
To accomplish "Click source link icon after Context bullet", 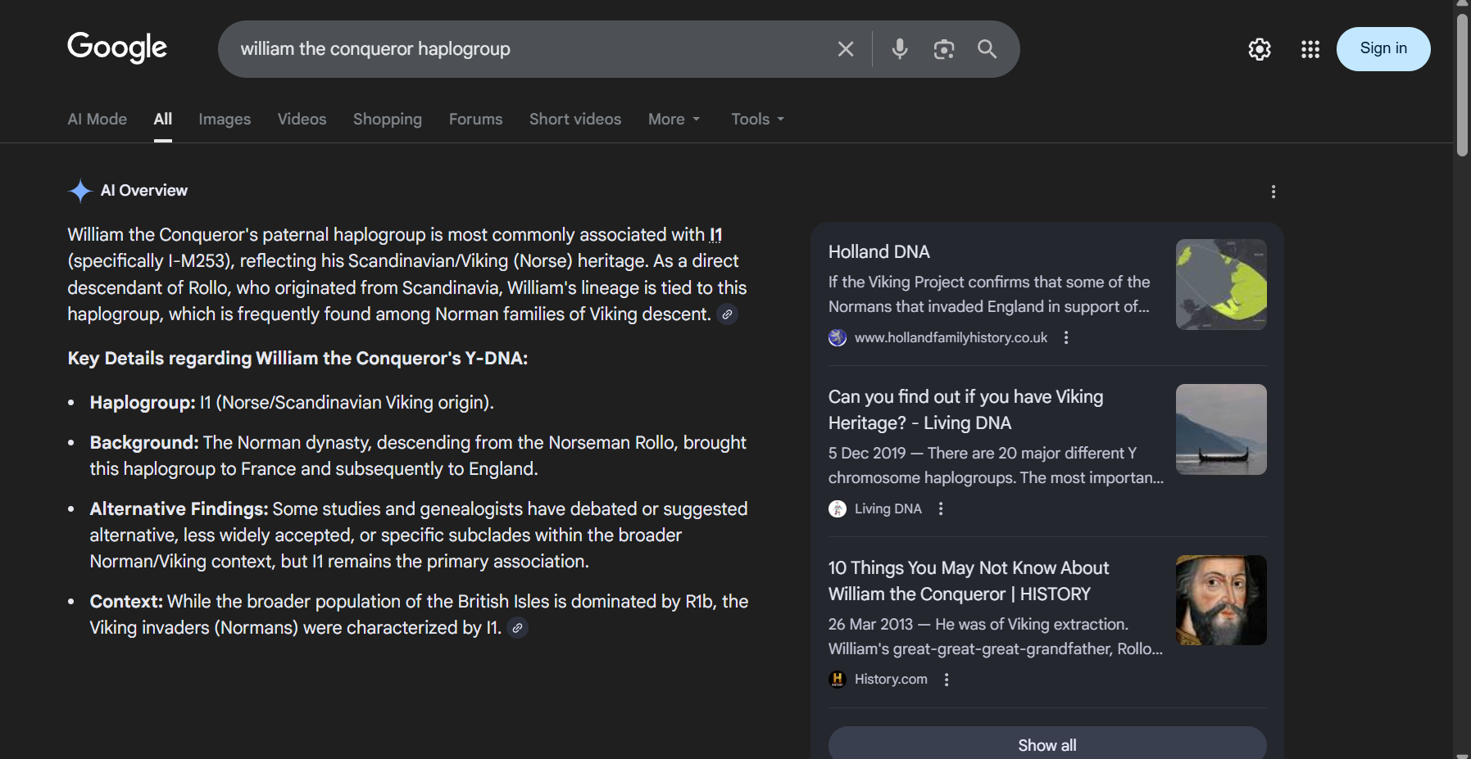I will click(x=517, y=628).
